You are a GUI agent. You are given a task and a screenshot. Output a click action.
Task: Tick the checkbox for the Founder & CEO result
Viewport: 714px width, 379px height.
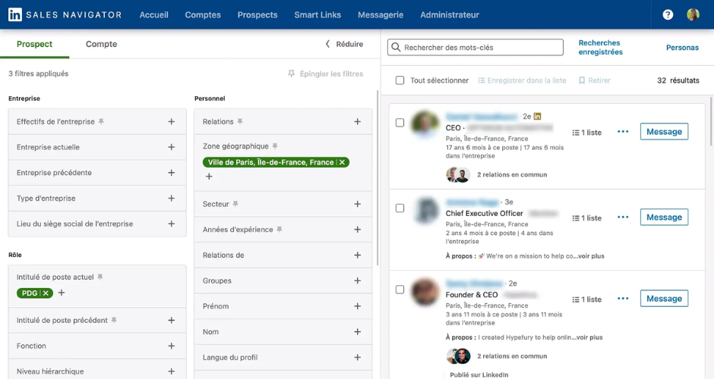400,290
